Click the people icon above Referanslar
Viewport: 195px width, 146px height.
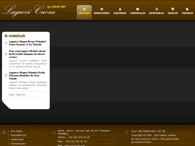157,9
